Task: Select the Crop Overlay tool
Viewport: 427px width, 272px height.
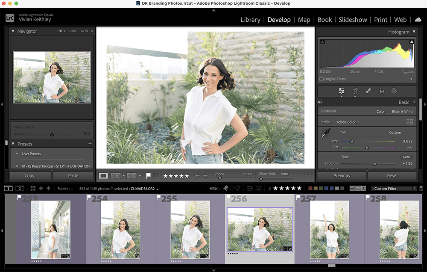Action: [x=354, y=90]
